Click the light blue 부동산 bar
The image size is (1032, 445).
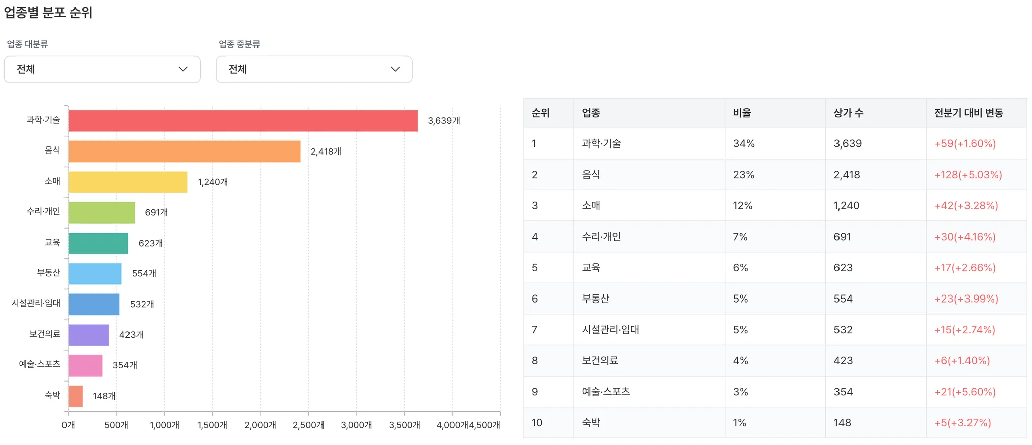pos(95,274)
